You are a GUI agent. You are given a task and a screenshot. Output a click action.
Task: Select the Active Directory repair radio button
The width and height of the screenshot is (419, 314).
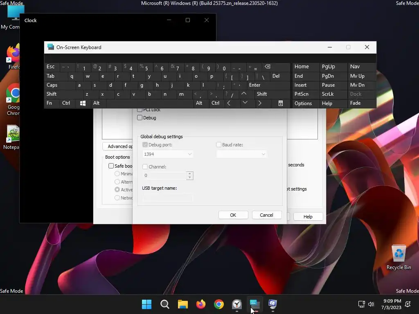click(117, 190)
